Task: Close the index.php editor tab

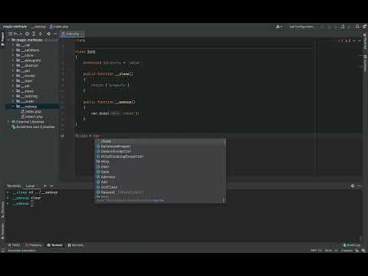Action: click(83, 34)
